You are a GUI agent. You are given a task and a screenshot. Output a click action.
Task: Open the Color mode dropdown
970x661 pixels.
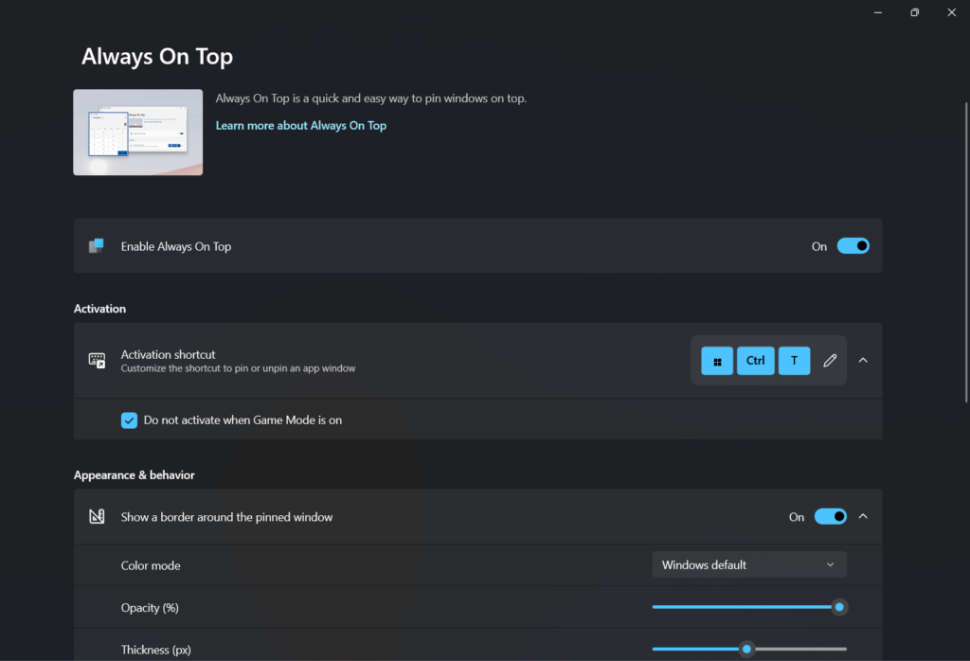coord(749,564)
